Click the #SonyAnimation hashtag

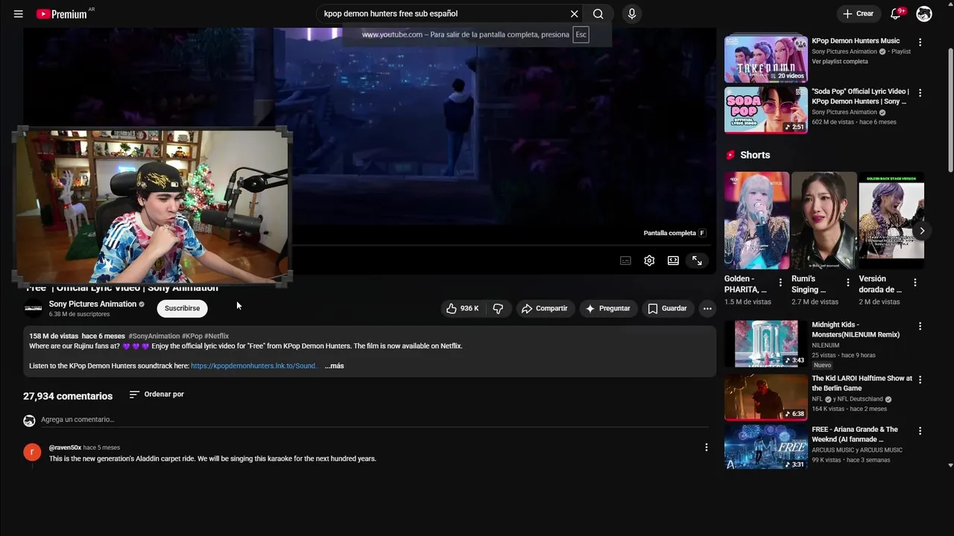click(154, 336)
